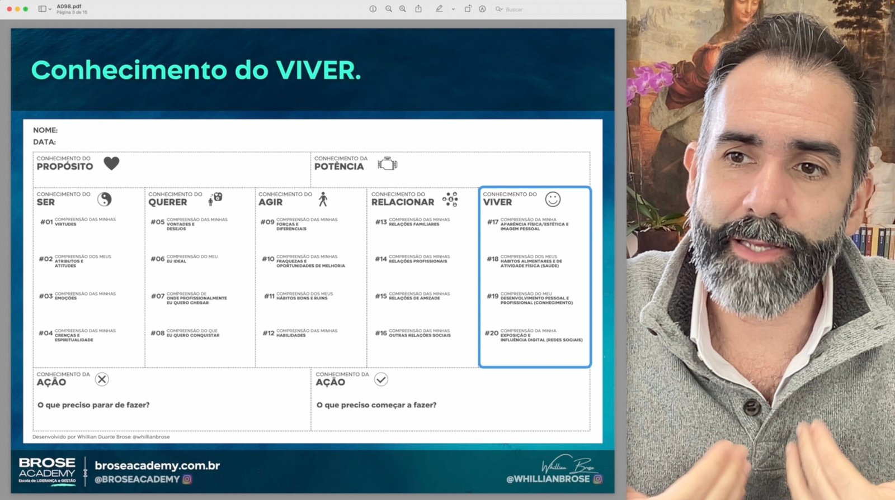Click the yin-yang icon beside SER
895x500 pixels.
point(105,199)
